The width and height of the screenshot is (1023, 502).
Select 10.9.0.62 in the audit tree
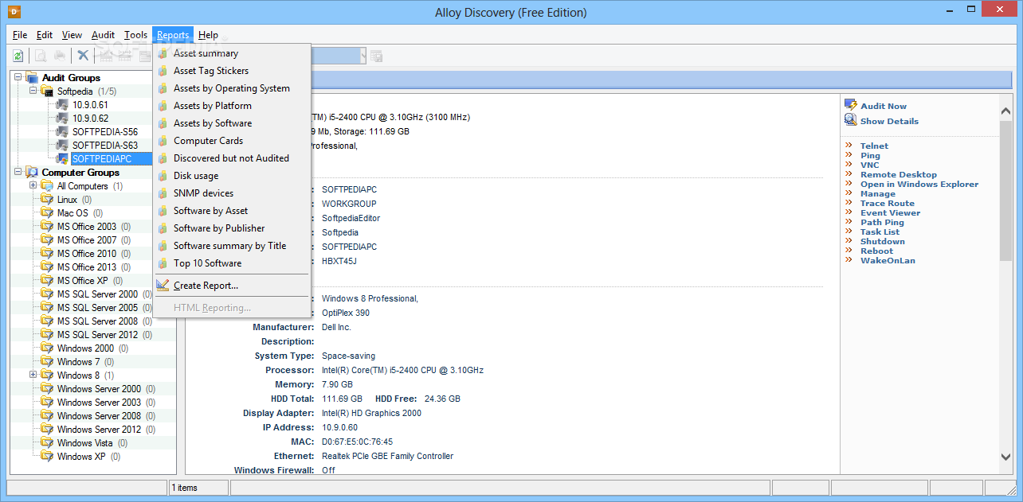point(90,119)
